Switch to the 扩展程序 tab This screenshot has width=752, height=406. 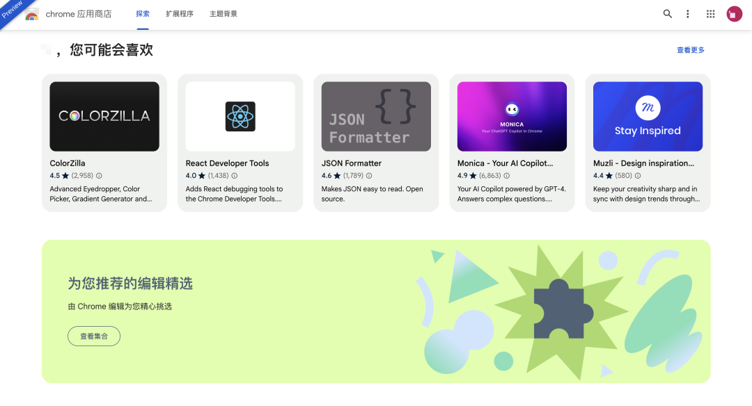click(x=180, y=14)
